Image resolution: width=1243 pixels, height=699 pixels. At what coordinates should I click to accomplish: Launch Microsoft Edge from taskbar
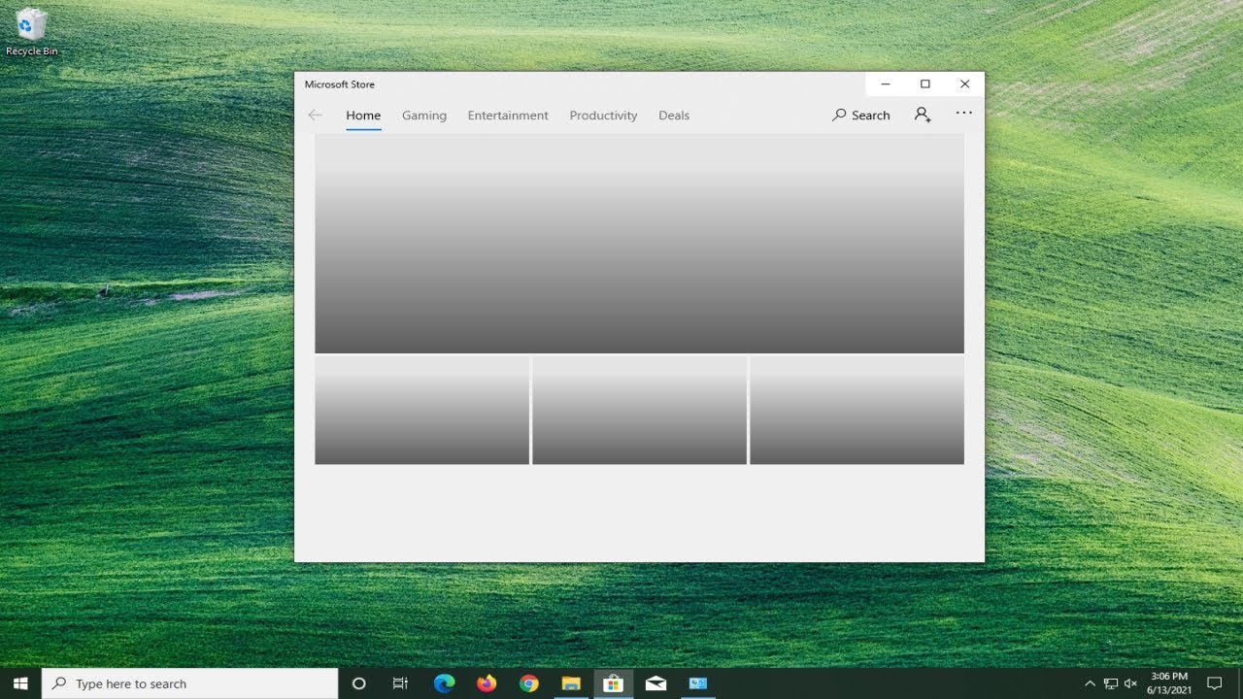click(444, 683)
